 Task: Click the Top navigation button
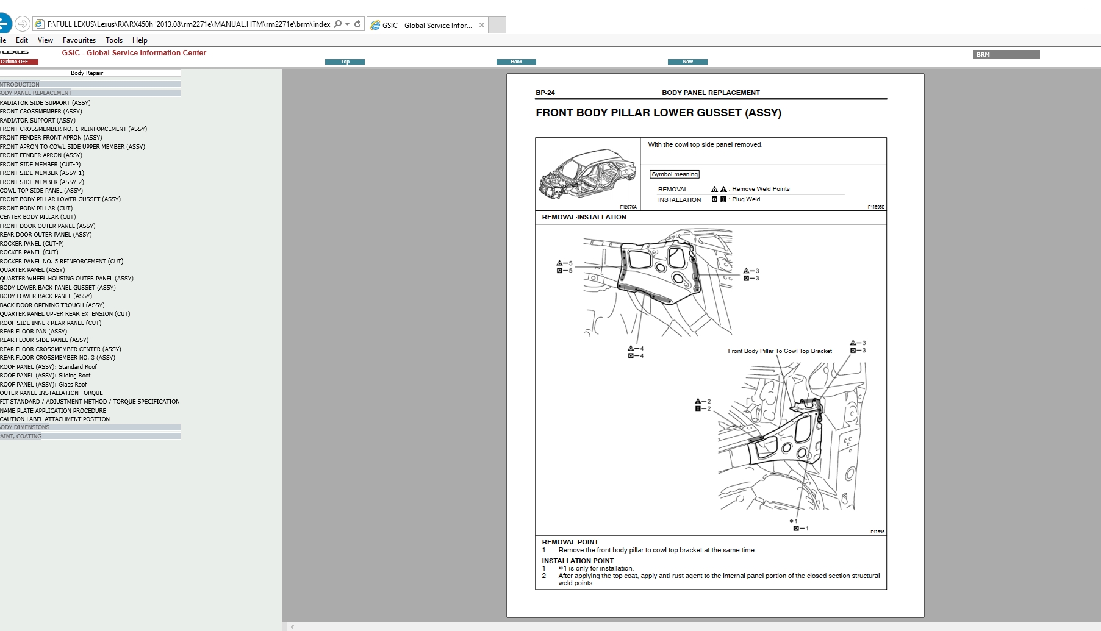345,62
